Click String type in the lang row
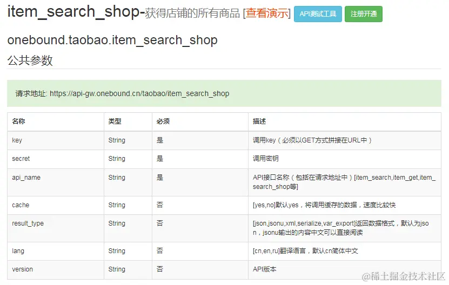Screen dimensions: 449x285 [117, 251]
